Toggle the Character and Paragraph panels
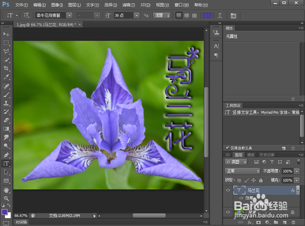Screen dimensions: 305x226 coord(233,15)
